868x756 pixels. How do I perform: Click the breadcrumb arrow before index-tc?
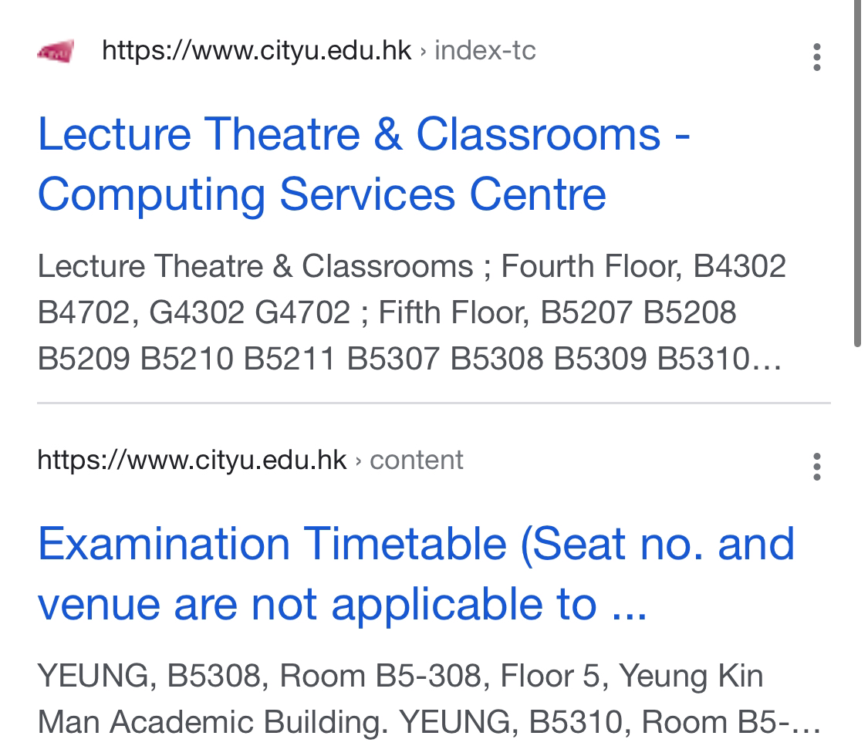pos(423,52)
